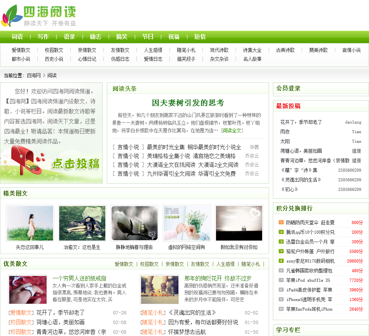Open sony索尼WX170数码相机 reward item

pyautogui.click(x=310, y=261)
